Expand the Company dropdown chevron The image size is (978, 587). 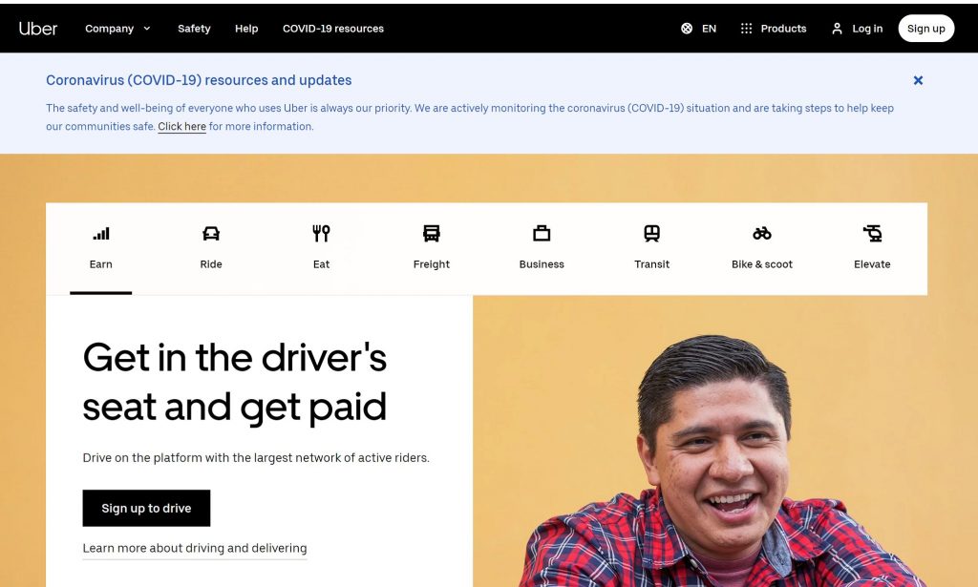(146, 29)
